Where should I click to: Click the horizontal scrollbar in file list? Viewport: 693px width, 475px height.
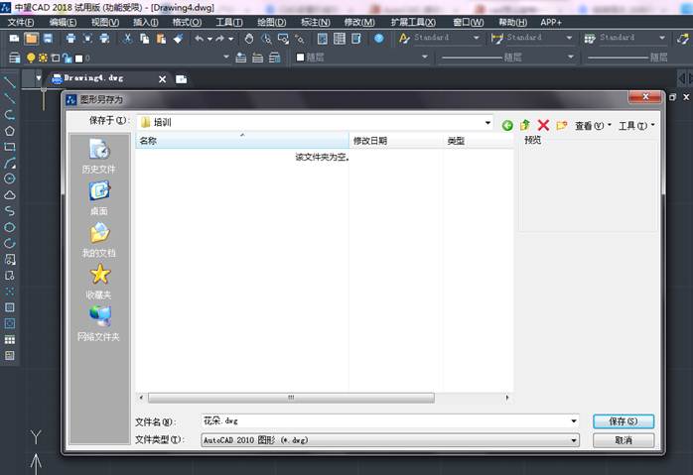pyautogui.click(x=291, y=398)
